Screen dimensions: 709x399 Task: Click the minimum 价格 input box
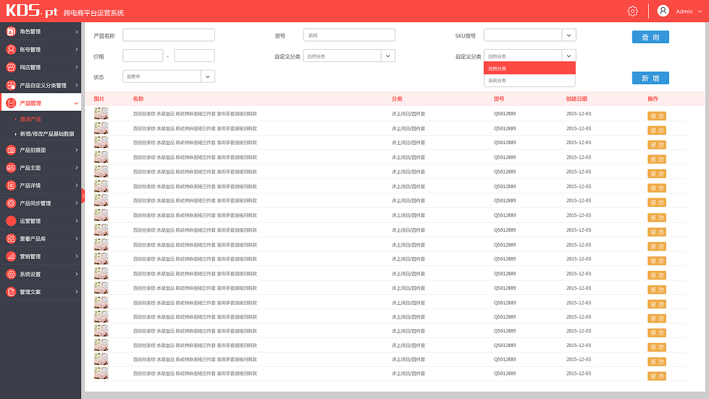pos(143,56)
